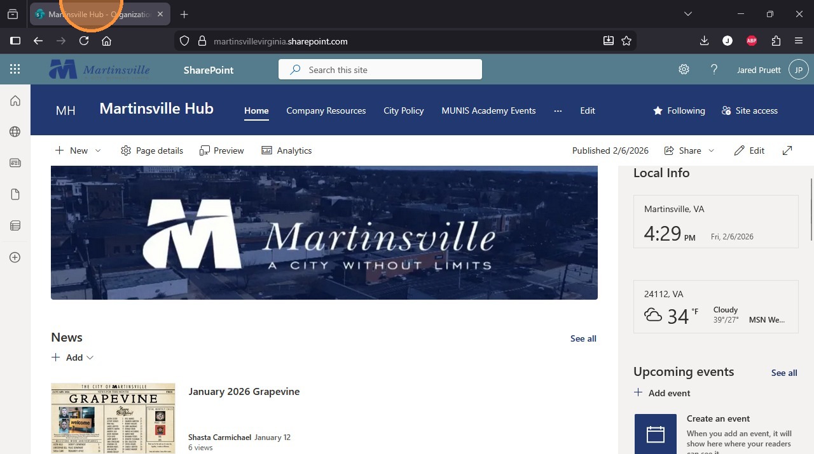Open My news icon in left rail

(15, 163)
